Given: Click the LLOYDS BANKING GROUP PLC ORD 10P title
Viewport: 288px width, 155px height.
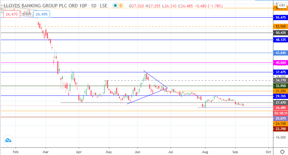Looking at the screenshot, I should coord(45,6).
